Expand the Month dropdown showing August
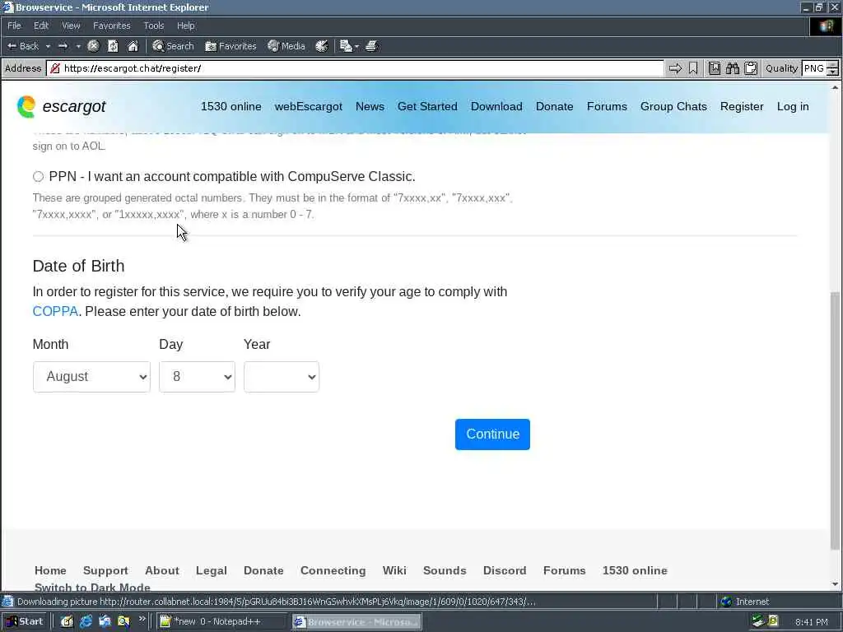843x632 pixels. tap(92, 377)
